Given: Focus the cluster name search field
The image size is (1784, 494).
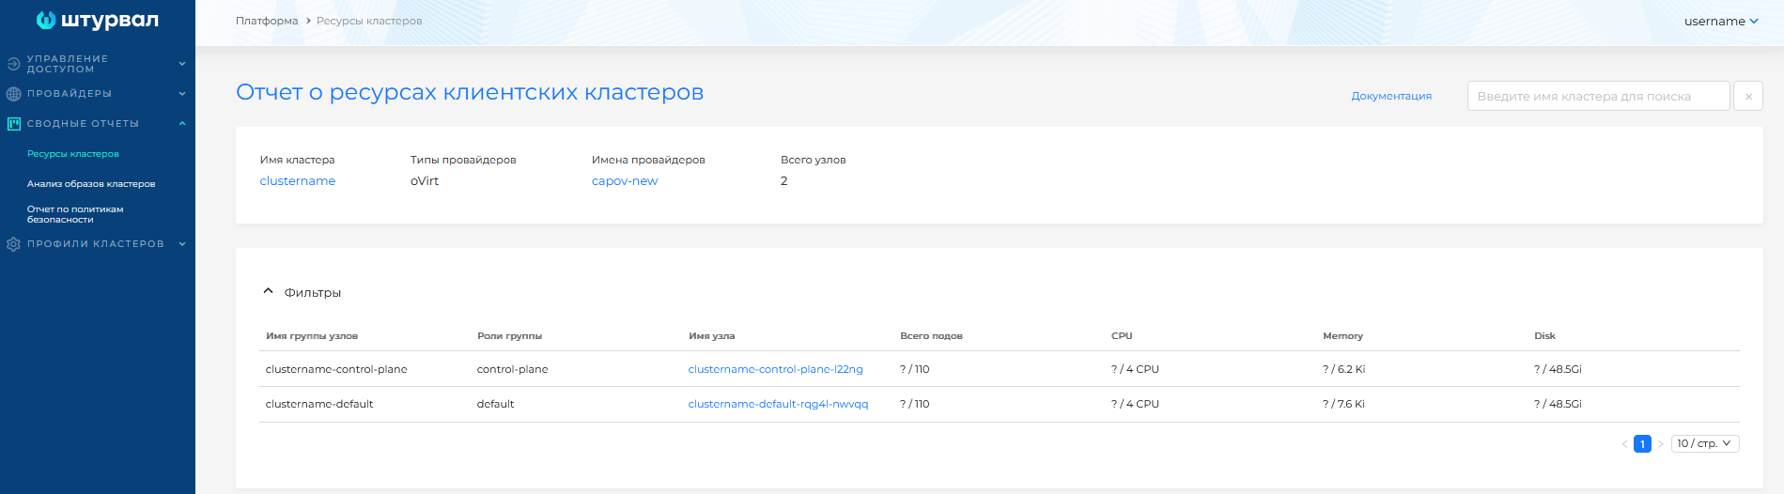Looking at the screenshot, I should pyautogui.click(x=1598, y=96).
